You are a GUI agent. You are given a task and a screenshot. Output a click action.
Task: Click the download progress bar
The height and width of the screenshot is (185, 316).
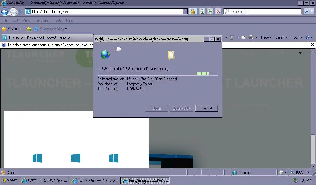pos(158,74)
